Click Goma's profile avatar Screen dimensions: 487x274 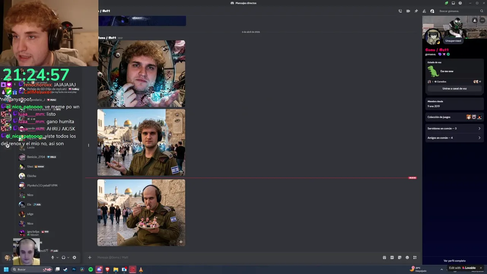pyautogui.click(x=433, y=37)
